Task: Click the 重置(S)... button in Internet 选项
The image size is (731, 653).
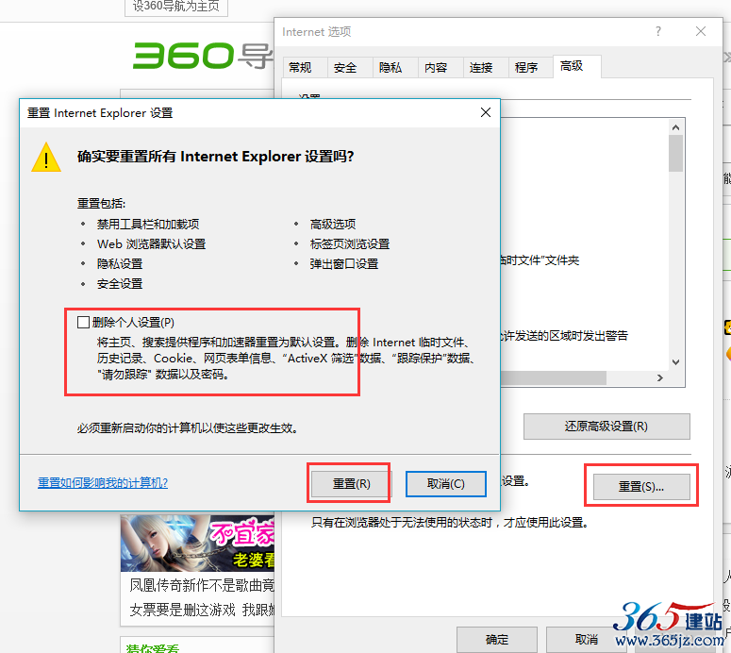Action: coord(641,487)
